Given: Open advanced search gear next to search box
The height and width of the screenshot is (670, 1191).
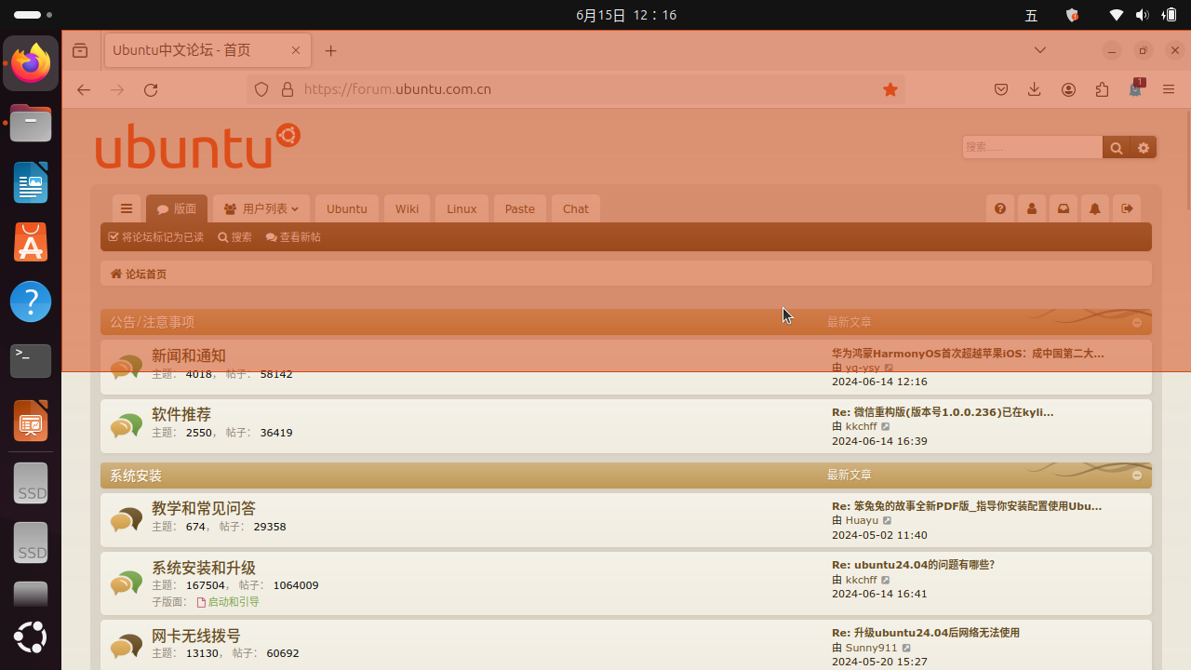Looking at the screenshot, I should pyautogui.click(x=1144, y=147).
